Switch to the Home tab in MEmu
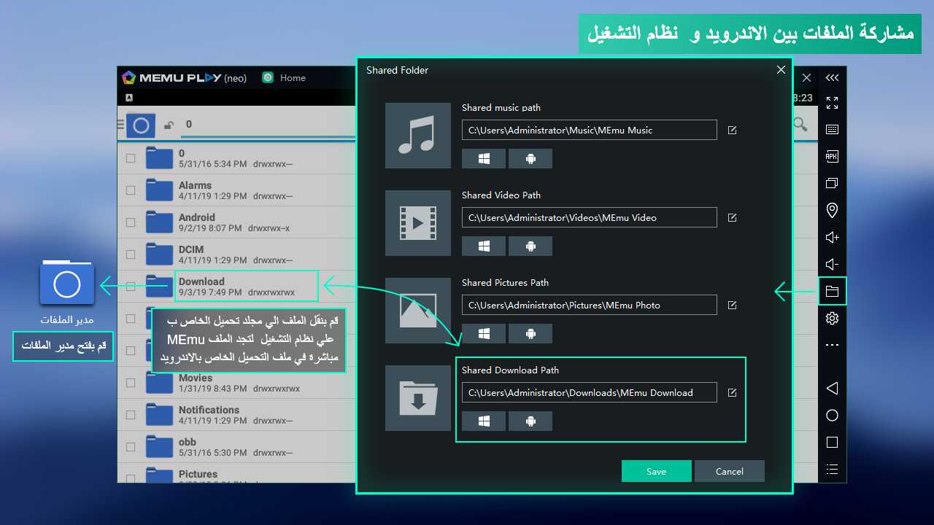The height and width of the screenshot is (525, 934). click(285, 78)
